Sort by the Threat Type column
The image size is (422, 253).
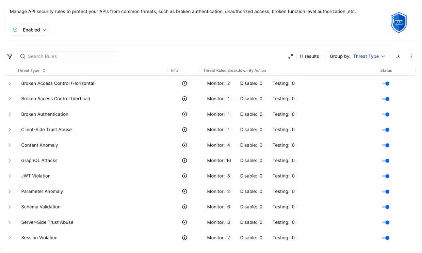pos(44,70)
